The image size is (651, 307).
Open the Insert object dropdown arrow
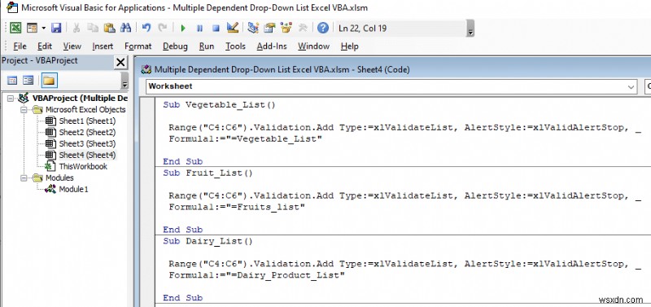pos(43,29)
